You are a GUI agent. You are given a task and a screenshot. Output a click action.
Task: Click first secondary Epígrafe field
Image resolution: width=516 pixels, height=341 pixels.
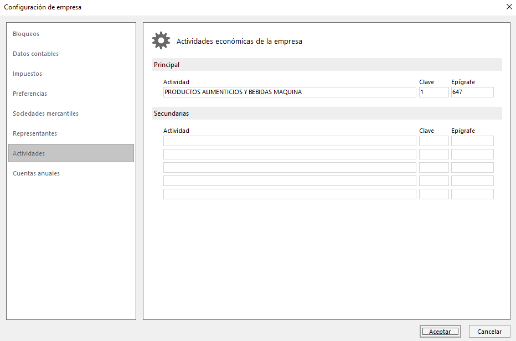point(472,141)
